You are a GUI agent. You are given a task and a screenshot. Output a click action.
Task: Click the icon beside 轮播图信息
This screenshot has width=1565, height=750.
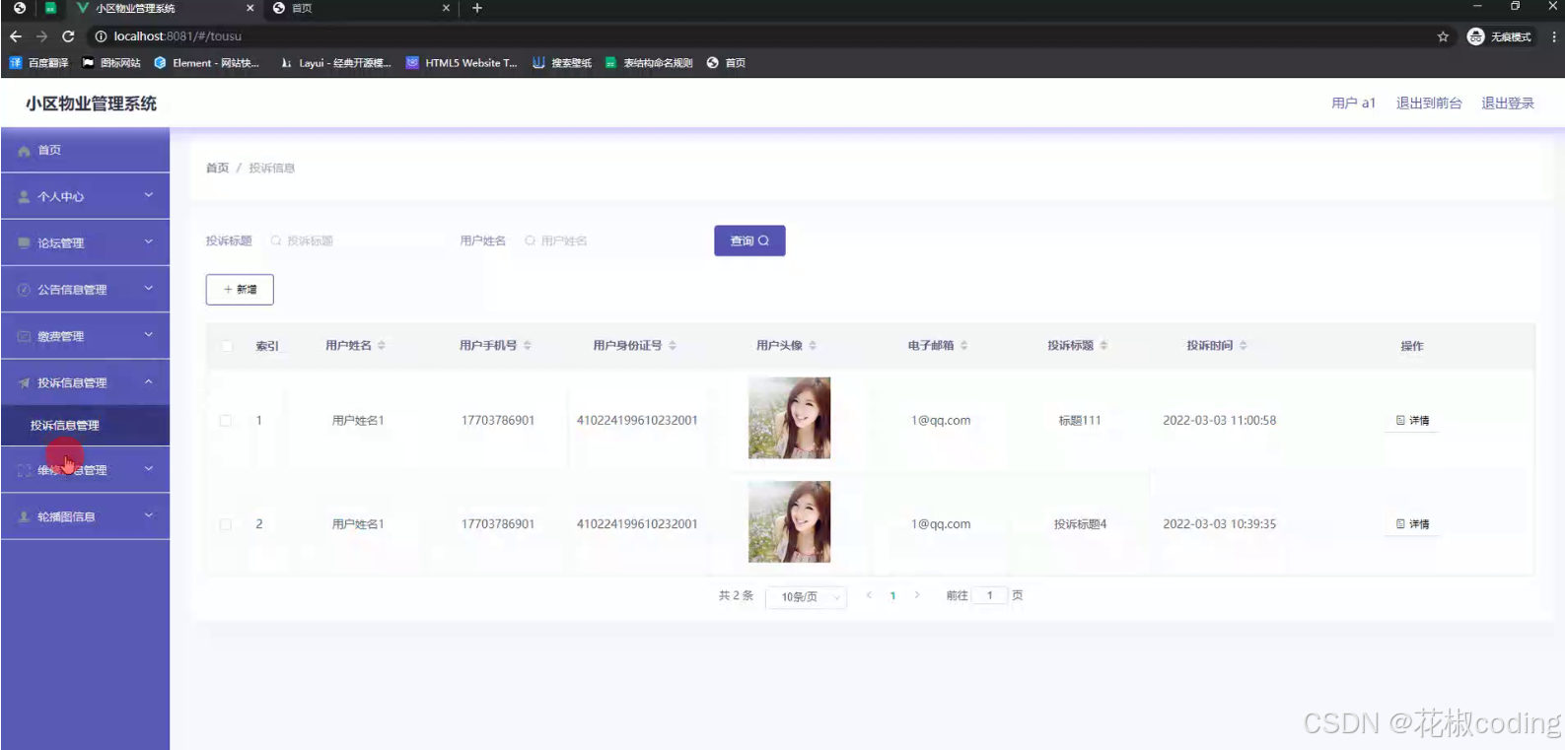(x=24, y=516)
